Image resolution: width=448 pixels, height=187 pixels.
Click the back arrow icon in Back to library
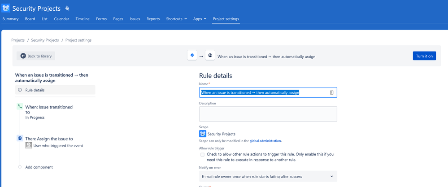[23, 56]
